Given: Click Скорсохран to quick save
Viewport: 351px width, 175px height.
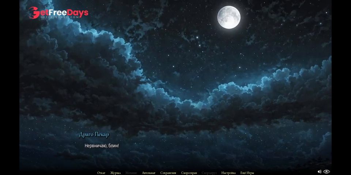Looking at the screenshot, I should 189,173.
